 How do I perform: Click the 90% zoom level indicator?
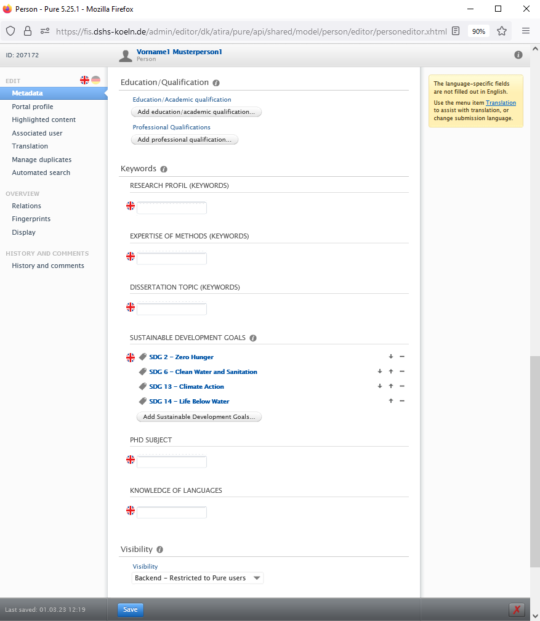pos(478,31)
